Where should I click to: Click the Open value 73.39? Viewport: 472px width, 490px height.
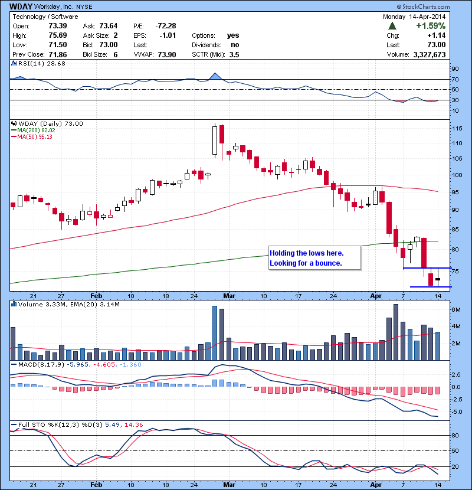(57, 26)
